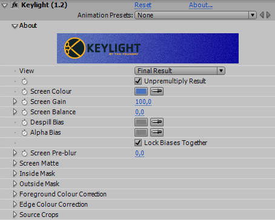Click Screen Pre-blur value 0,0
Screen dimensions: 275x220
point(140,153)
